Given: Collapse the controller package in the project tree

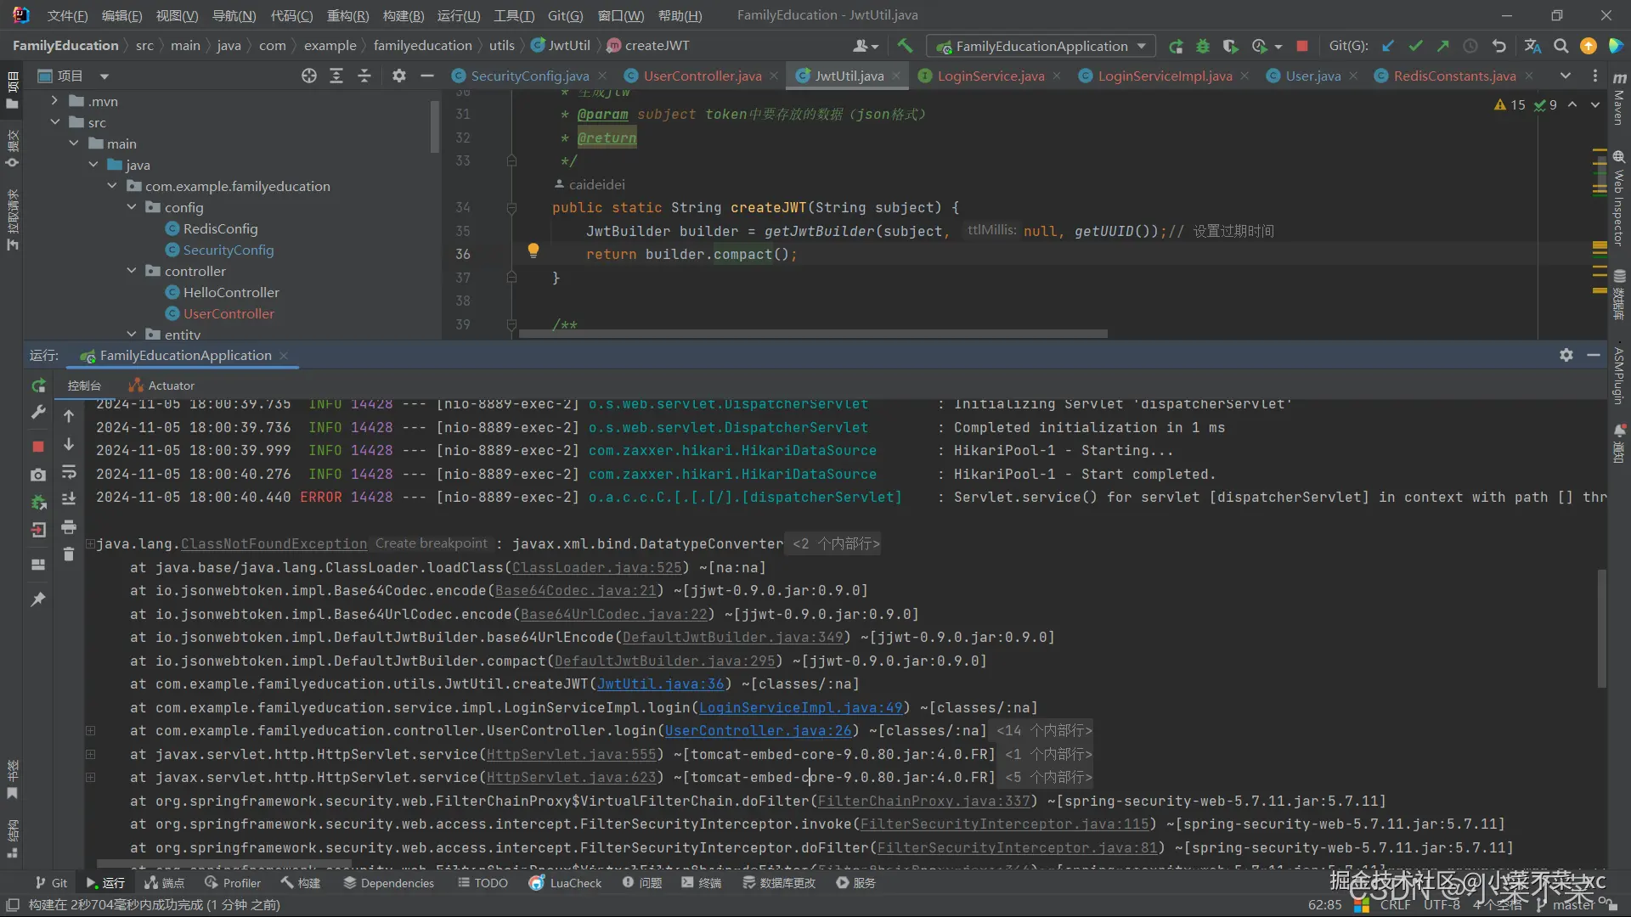Looking at the screenshot, I should 132,271.
